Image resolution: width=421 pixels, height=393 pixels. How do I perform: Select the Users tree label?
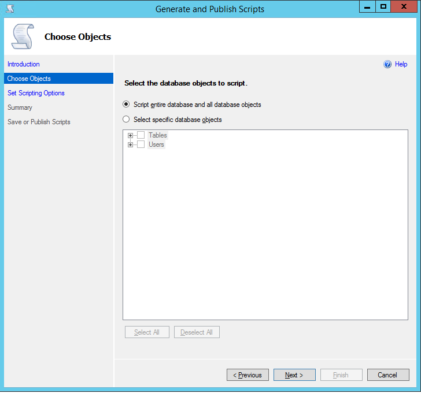point(156,144)
